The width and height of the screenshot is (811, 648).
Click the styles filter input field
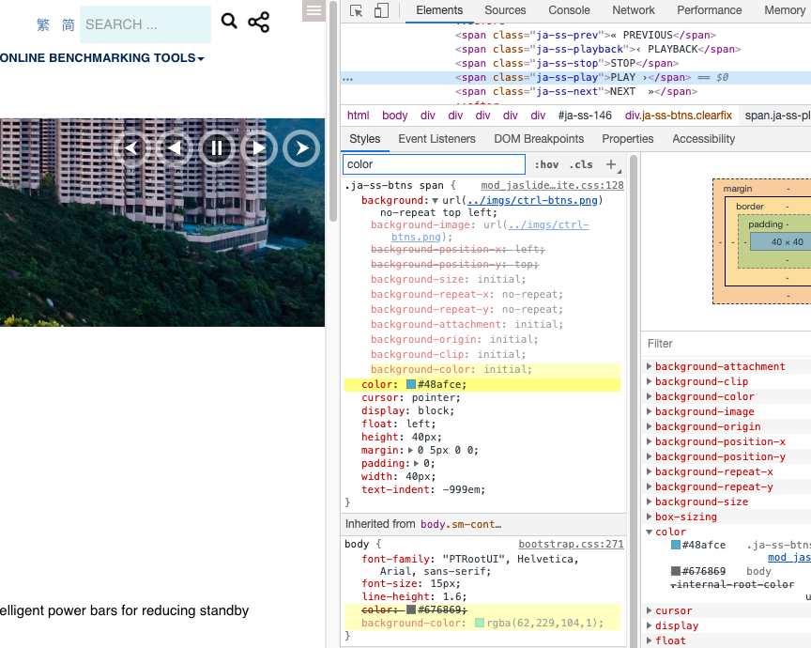coord(432,164)
